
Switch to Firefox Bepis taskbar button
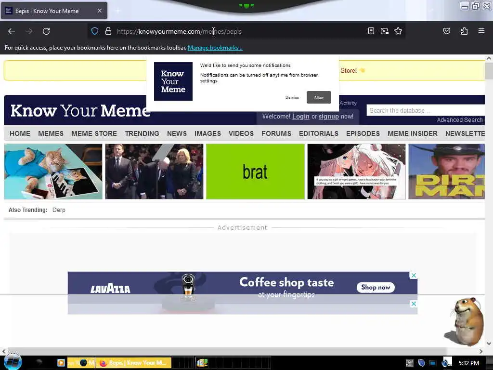[x=134, y=363]
